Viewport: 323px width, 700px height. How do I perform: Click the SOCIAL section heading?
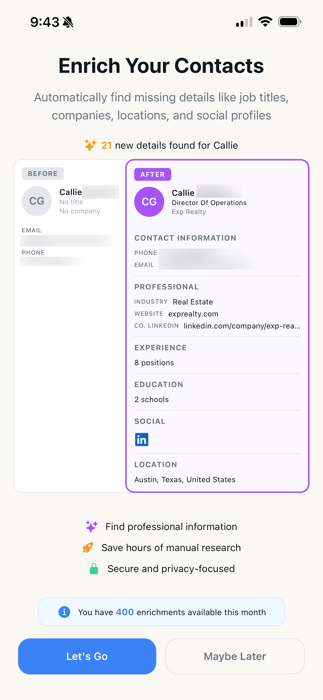click(150, 421)
